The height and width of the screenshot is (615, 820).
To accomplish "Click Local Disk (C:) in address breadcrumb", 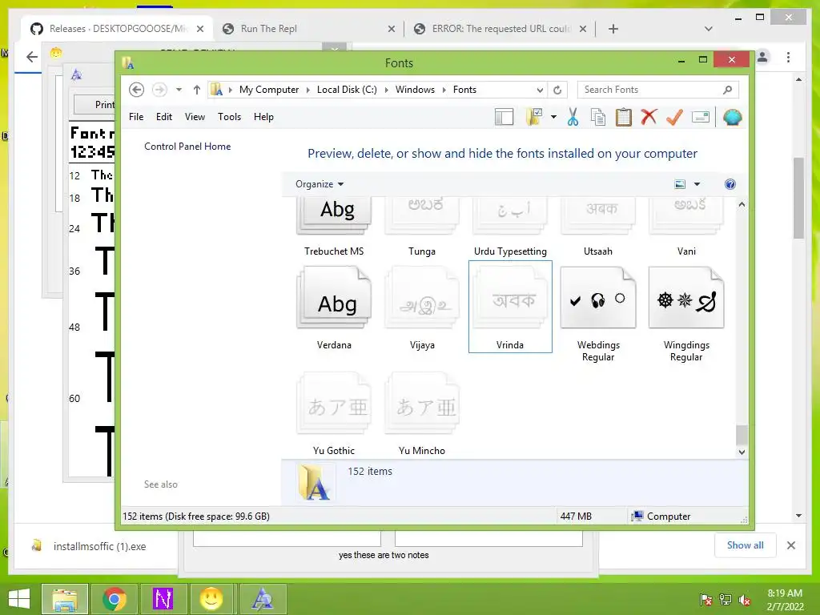I will (347, 90).
